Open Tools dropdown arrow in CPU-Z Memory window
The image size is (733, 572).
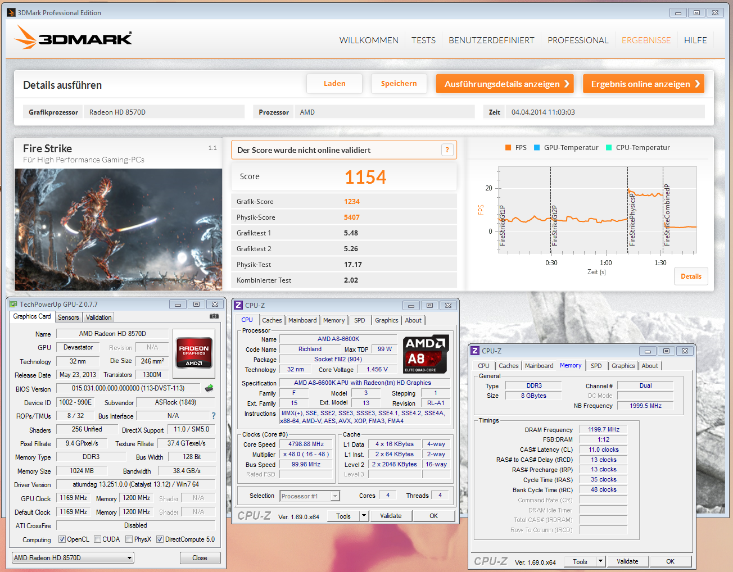[600, 561]
